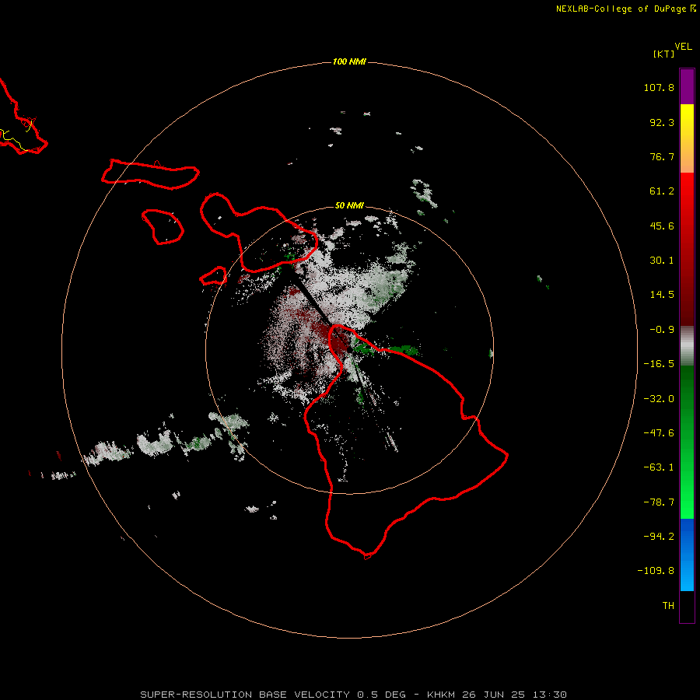Click the -16.5 velocity scale value

point(659,364)
